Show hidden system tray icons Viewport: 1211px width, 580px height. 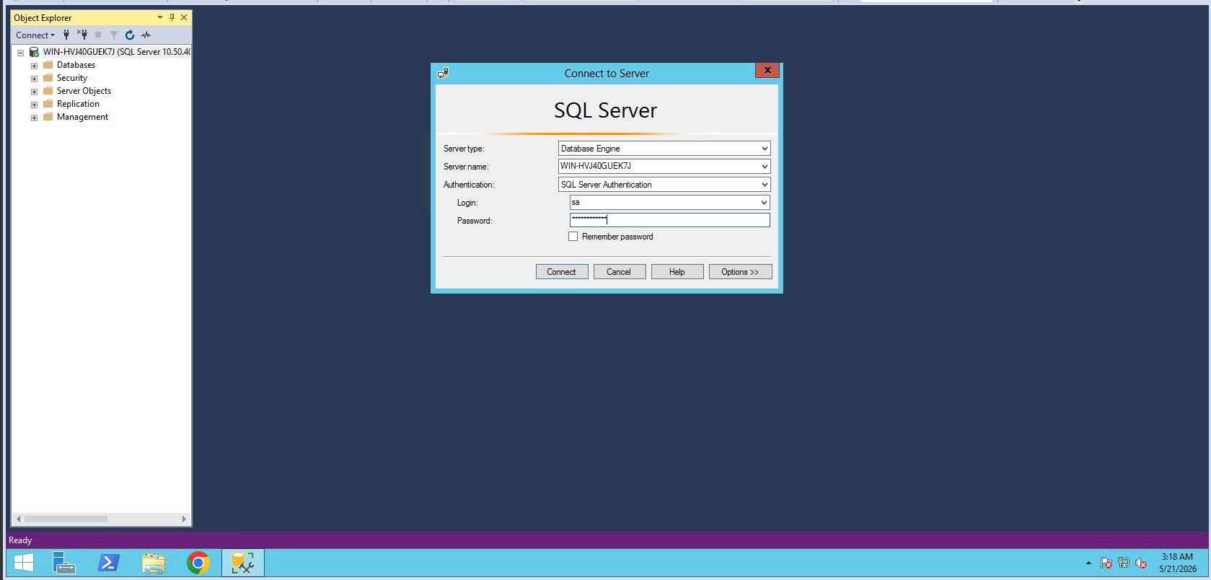[1088, 563]
